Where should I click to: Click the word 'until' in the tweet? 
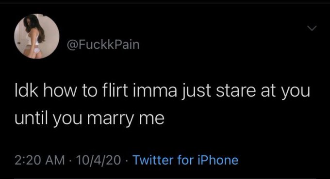[x=32, y=118]
